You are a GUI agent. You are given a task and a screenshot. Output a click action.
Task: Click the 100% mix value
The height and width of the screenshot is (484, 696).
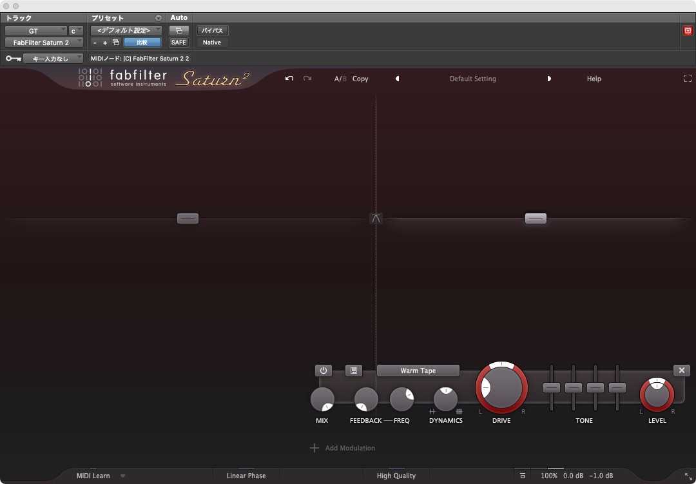click(548, 476)
